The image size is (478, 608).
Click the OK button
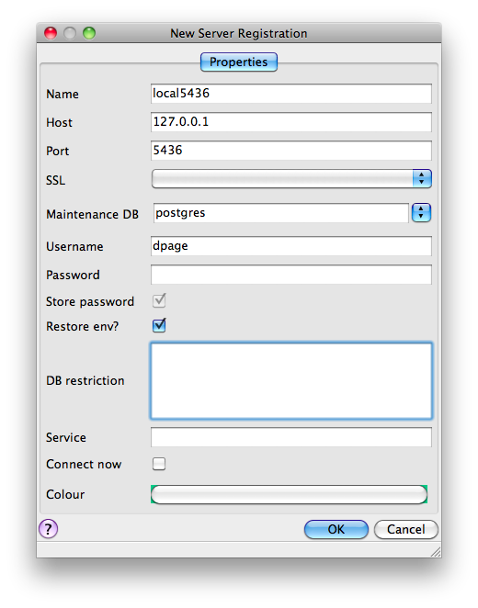[x=336, y=529]
